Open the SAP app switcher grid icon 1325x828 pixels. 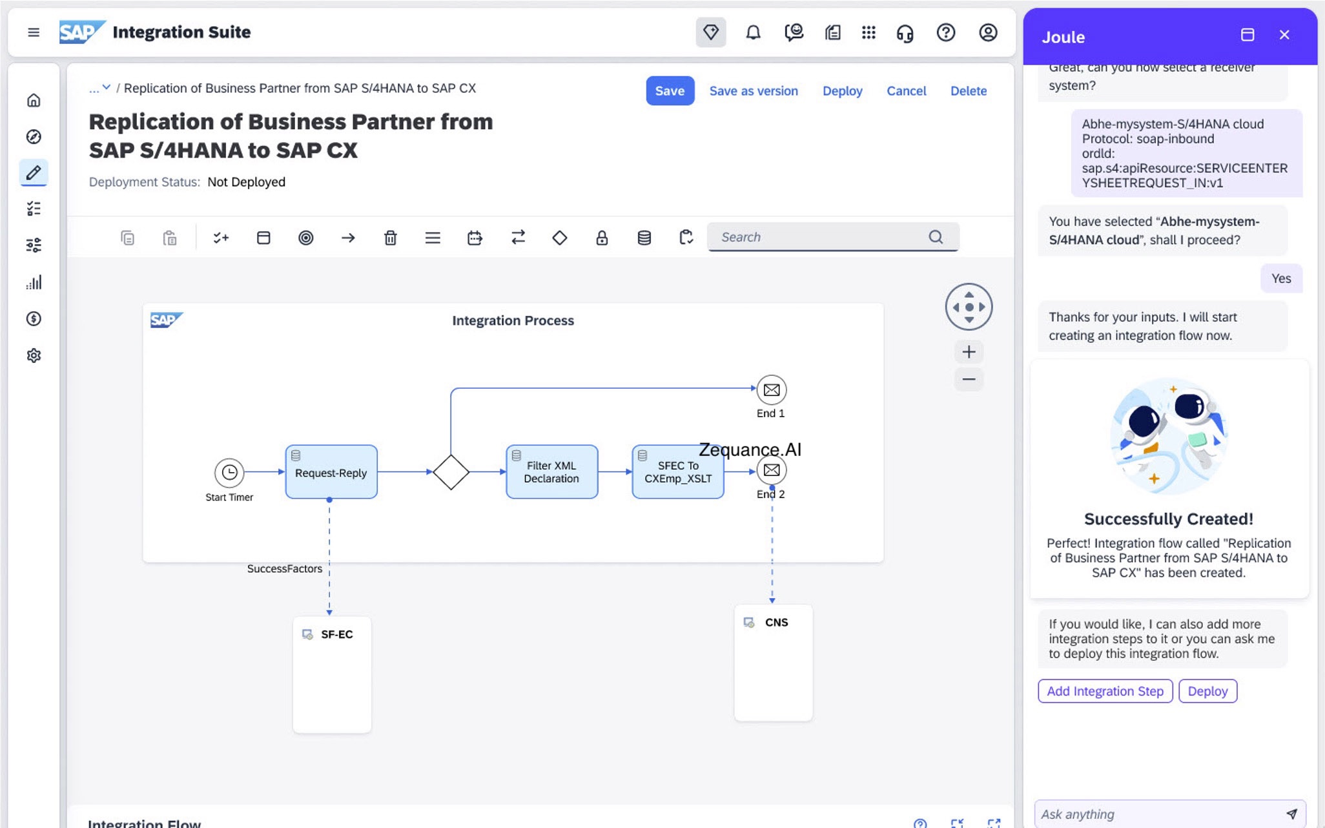click(868, 32)
